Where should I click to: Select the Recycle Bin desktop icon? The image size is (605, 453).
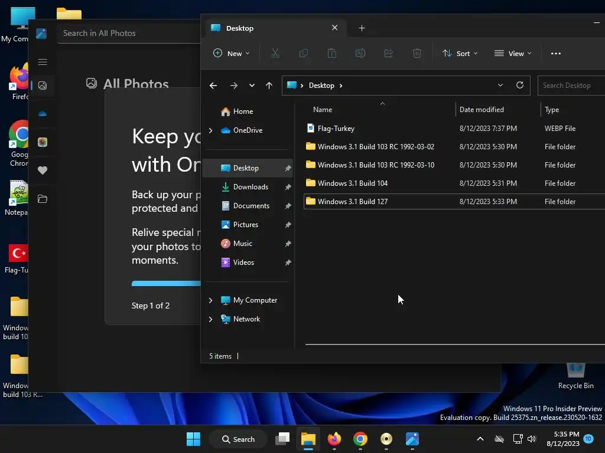[x=575, y=376]
